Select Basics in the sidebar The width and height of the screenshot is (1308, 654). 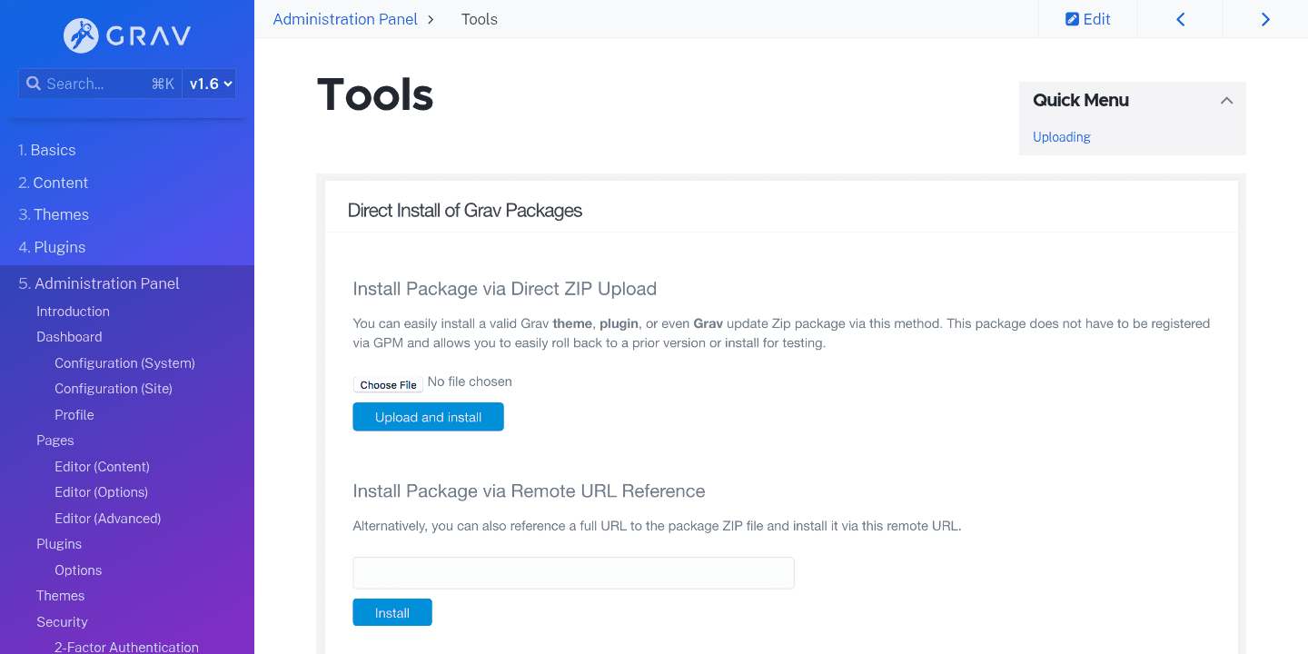pos(46,150)
